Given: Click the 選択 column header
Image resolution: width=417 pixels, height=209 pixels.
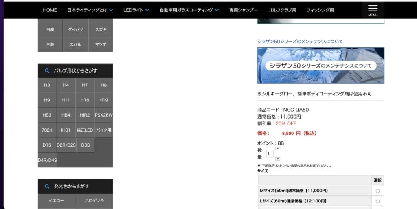Looking at the screenshot, I should (377, 180).
